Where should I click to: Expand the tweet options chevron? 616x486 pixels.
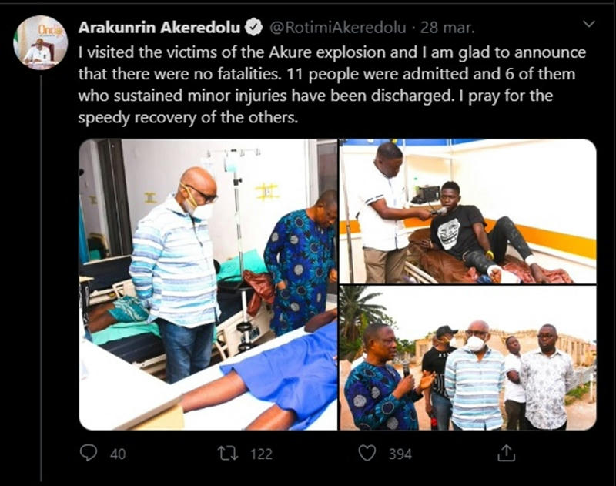pyautogui.click(x=589, y=25)
